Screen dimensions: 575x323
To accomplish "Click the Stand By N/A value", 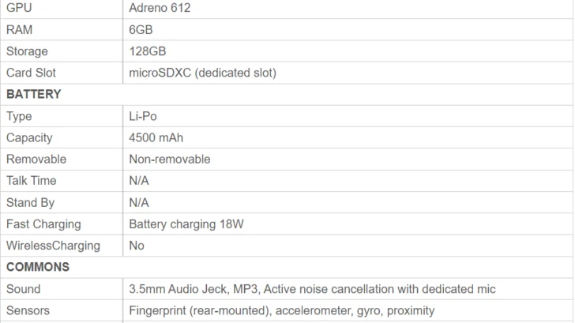I will [139, 202].
